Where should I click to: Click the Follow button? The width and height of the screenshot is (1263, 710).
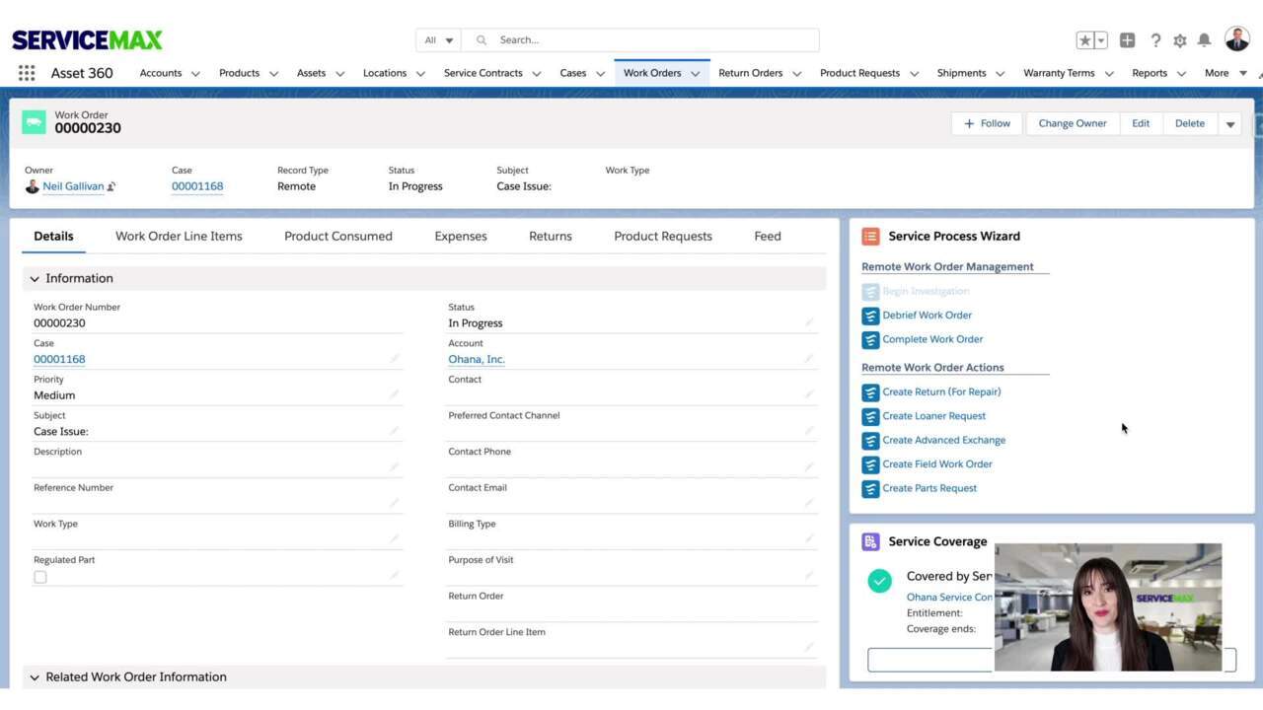coord(988,124)
